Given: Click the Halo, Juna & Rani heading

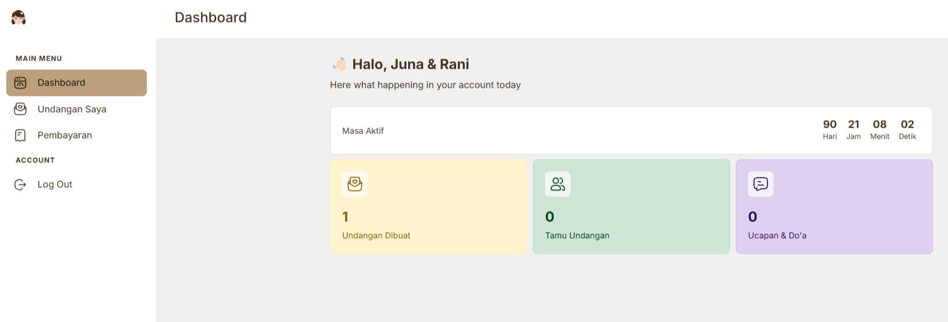Looking at the screenshot, I should coord(410,64).
